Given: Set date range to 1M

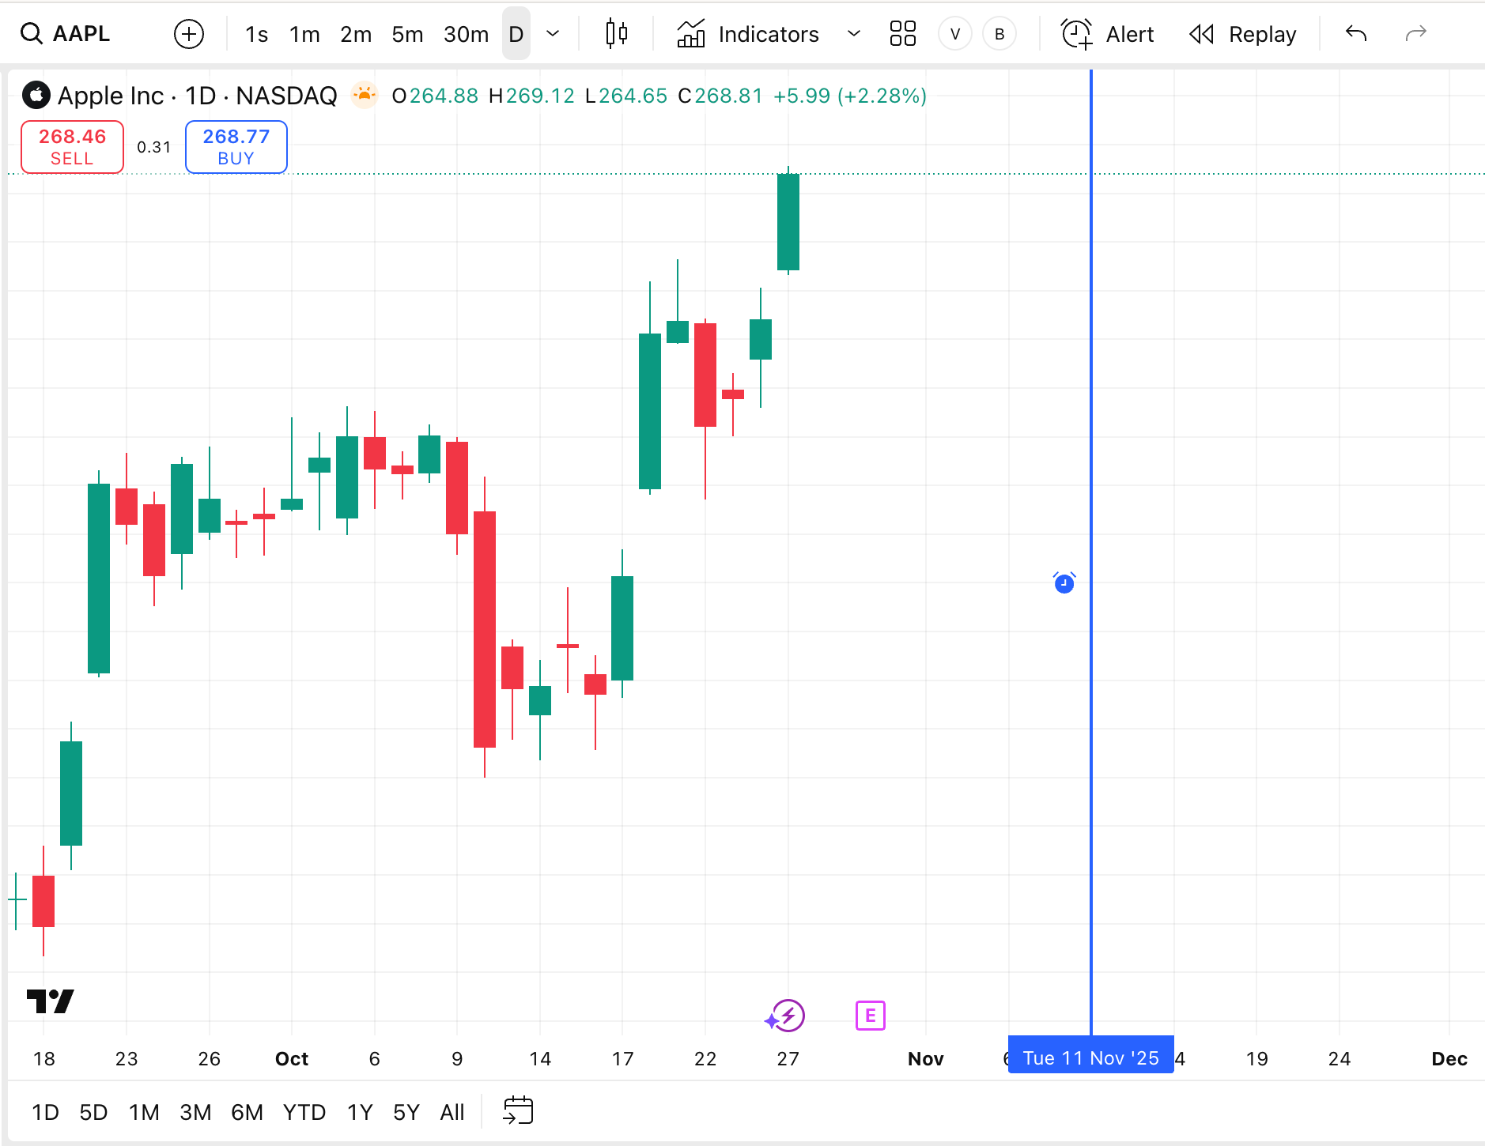Looking at the screenshot, I should [144, 1112].
